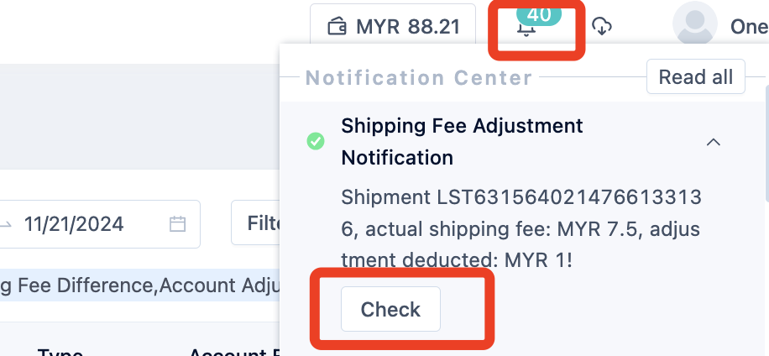This screenshot has width=769, height=356.
Task: Click the Account column header
Action: [x=234, y=352]
